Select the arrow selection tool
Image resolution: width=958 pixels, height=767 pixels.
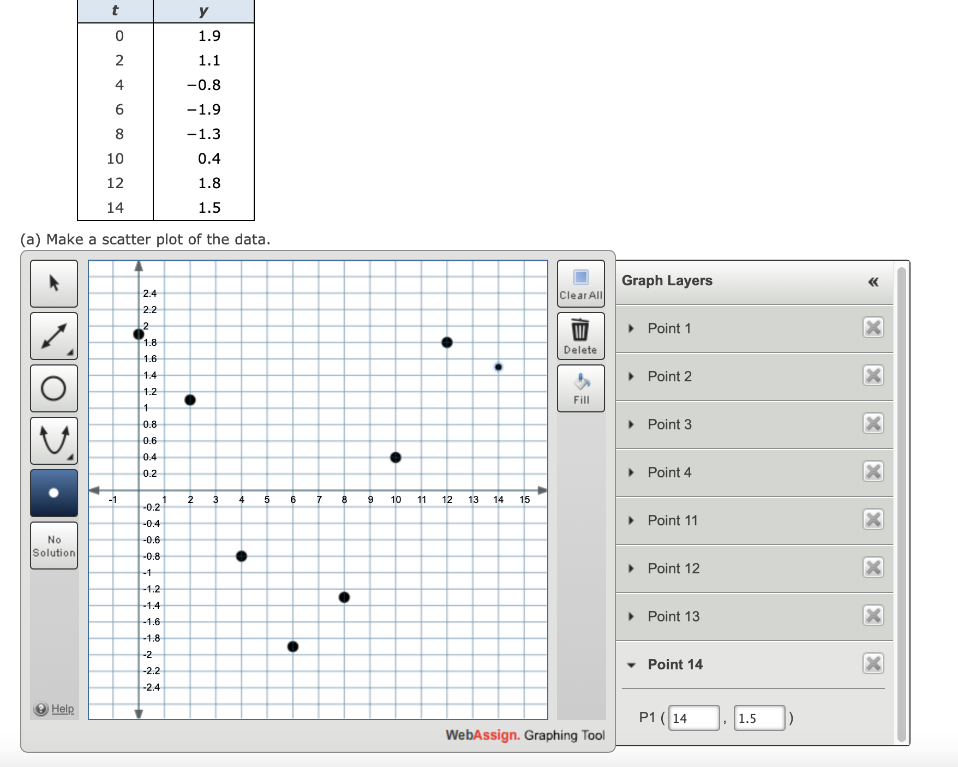coord(53,284)
